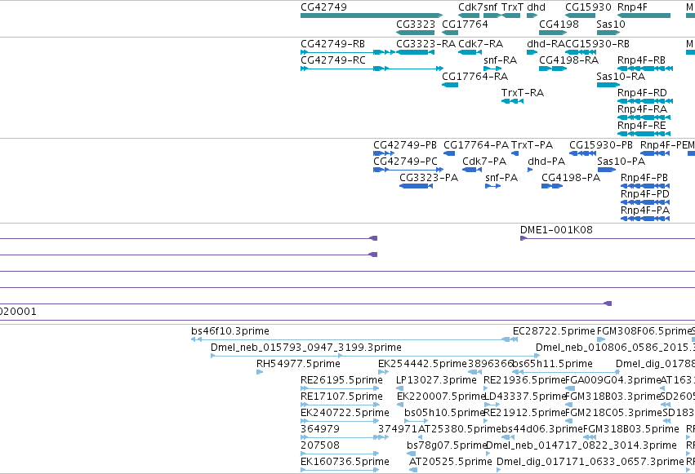Click the Rnp4F-PA protein label
Viewport: 695px width, 474px height.
(645, 210)
